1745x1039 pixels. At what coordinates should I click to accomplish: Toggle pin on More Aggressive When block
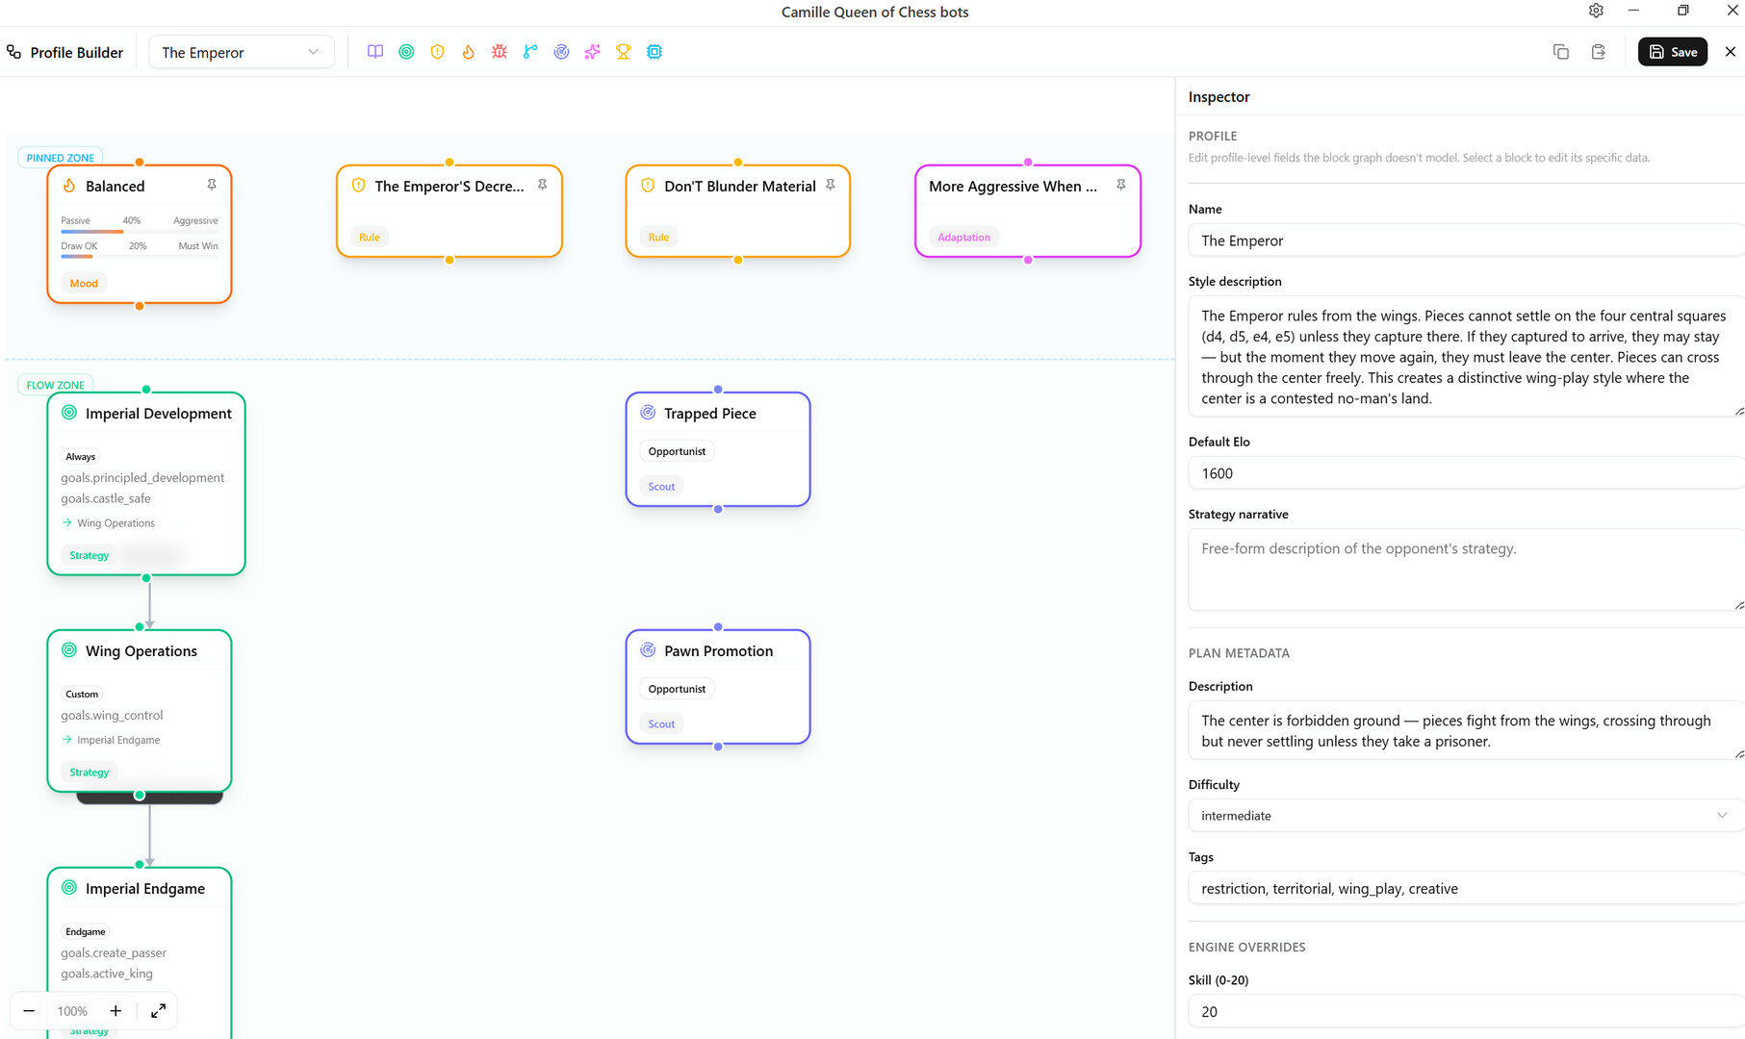tap(1121, 185)
